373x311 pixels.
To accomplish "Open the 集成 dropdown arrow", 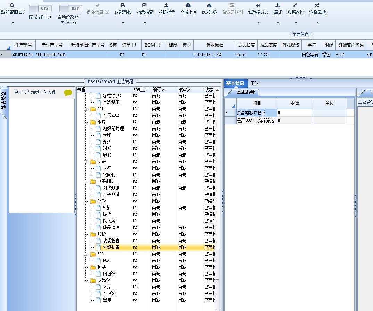I will pyautogui.click(x=278, y=23).
